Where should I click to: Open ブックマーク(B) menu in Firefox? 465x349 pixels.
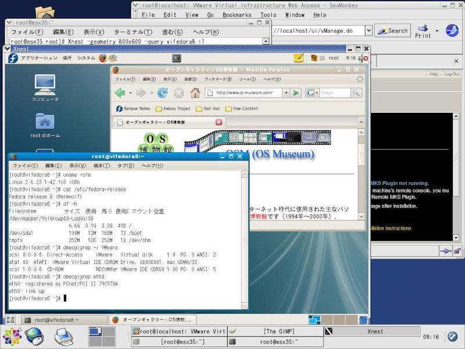(217, 79)
